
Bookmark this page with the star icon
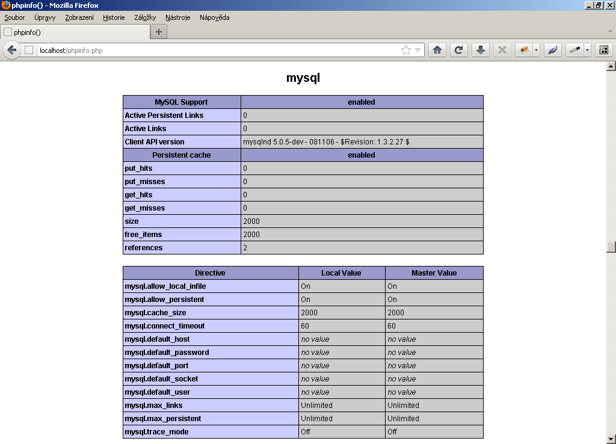(406, 51)
